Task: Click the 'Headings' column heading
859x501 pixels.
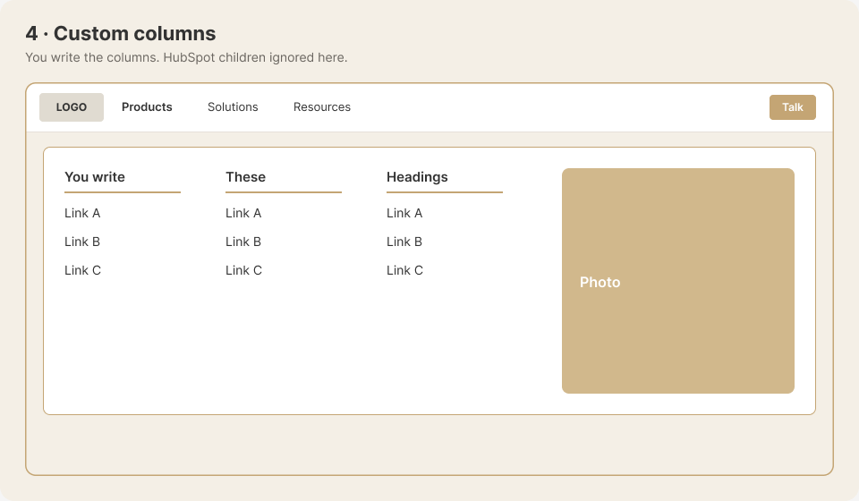Action: tap(418, 177)
